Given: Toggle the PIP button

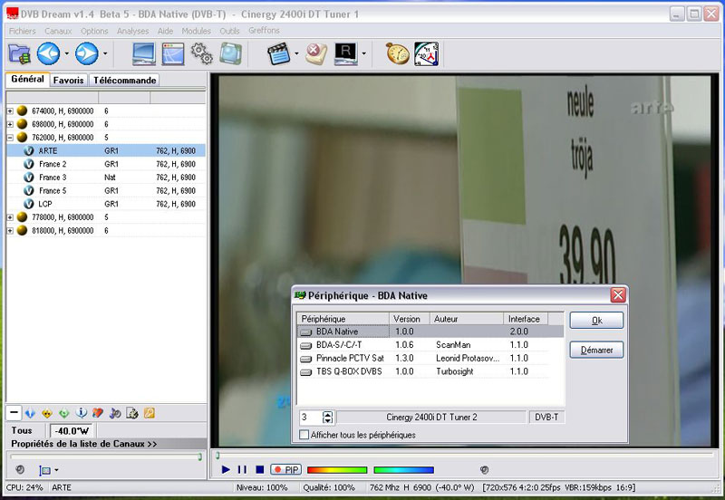Looking at the screenshot, I should [285, 469].
